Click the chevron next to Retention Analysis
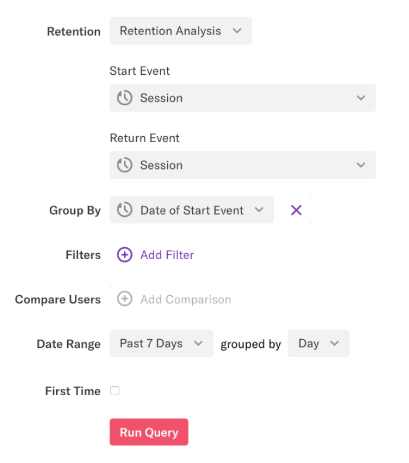This screenshot has height=463, width=409. (237, 31)
